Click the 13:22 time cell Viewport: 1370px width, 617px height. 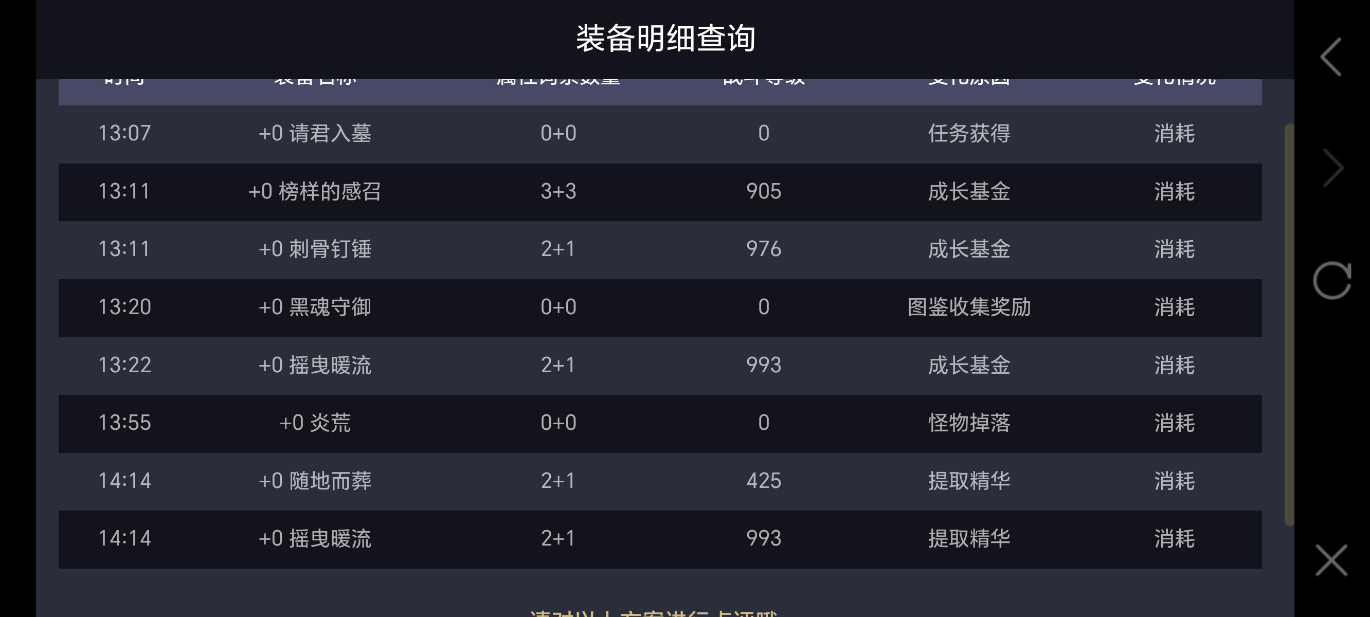[x=124, y=365]
